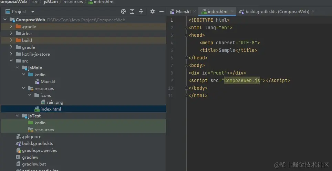This screenshot has width=332, height=171.
Task: Switch to the Main.kt editor tab
Action: (x=180, y=12)
